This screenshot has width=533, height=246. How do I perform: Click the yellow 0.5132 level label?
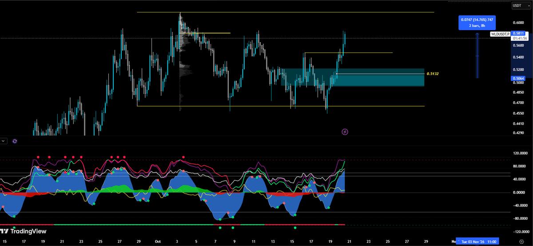tap(432, 74)
